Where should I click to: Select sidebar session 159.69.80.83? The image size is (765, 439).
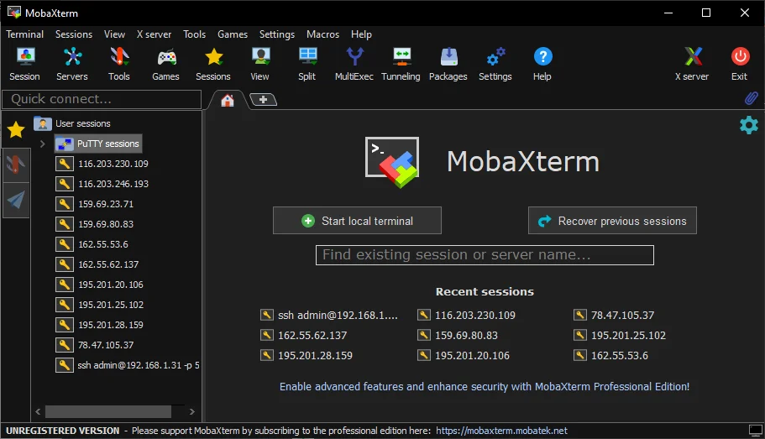point(94,224)
